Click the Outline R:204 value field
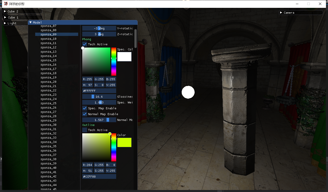Viewport: 328px width, 192px height. point(88,165)
